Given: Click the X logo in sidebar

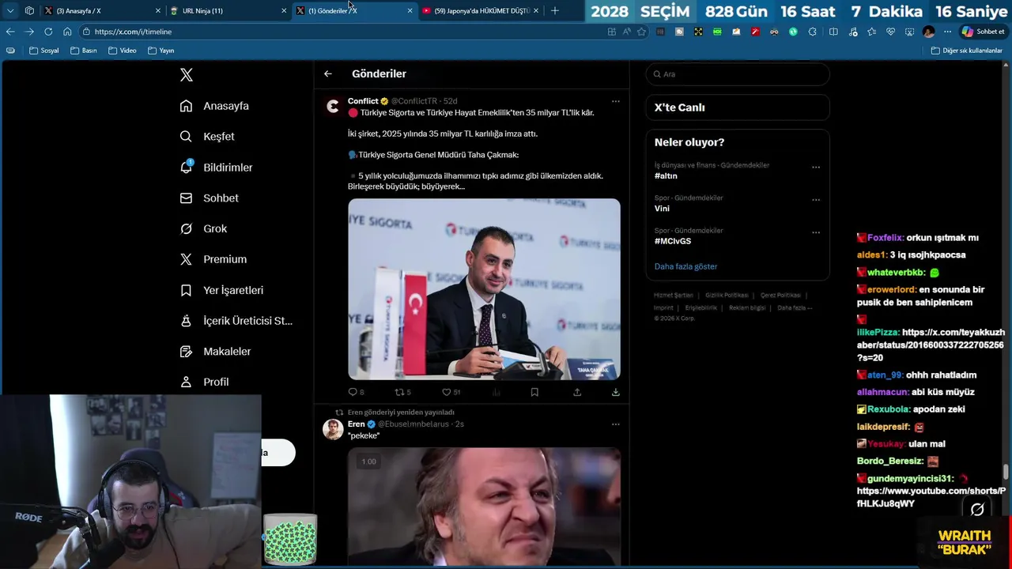Looking at the screenshot, I should 187,75.
